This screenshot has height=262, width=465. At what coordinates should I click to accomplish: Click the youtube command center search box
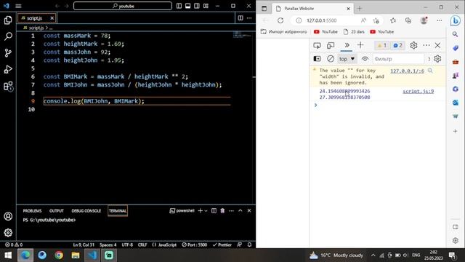123,6
